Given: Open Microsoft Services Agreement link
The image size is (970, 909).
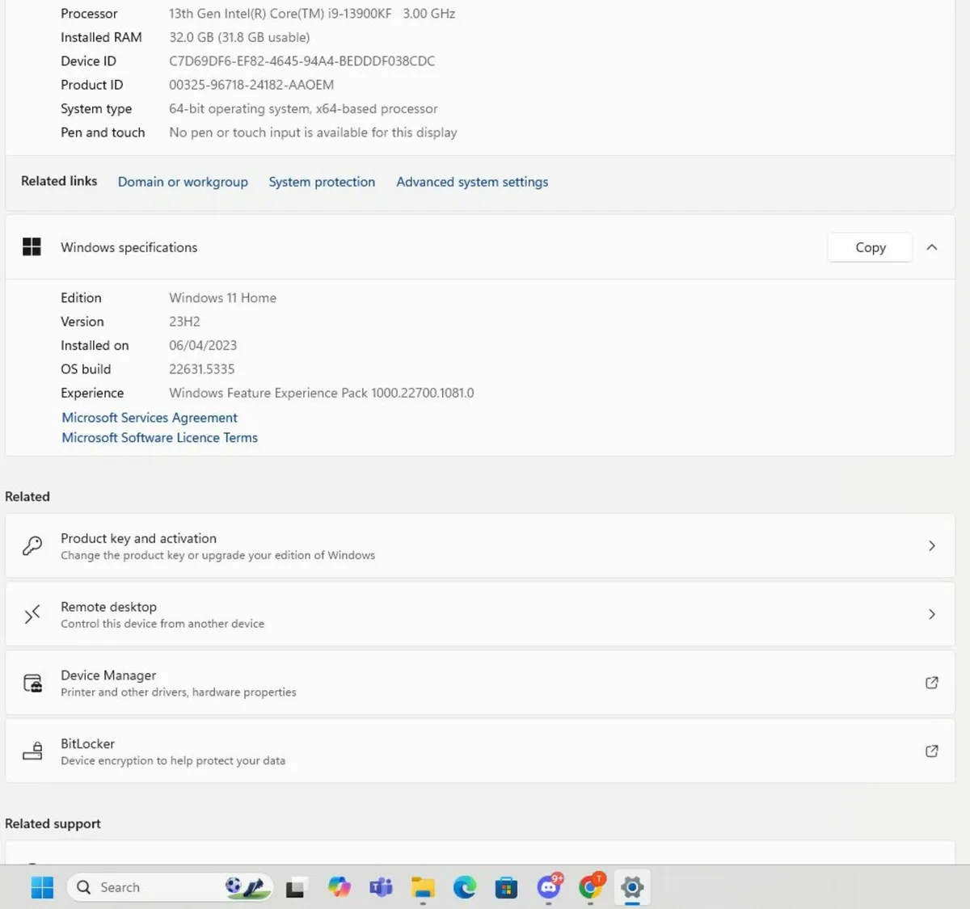Looking at the screenshot, I should point(150,418).
